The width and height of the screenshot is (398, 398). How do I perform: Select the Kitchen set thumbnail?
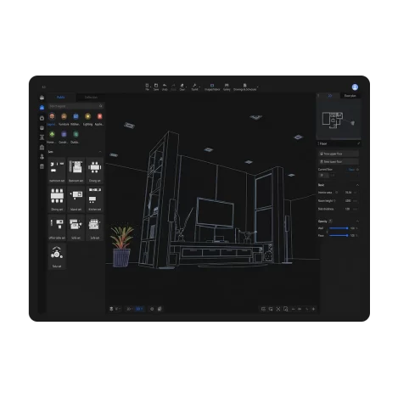pos(95,199)
